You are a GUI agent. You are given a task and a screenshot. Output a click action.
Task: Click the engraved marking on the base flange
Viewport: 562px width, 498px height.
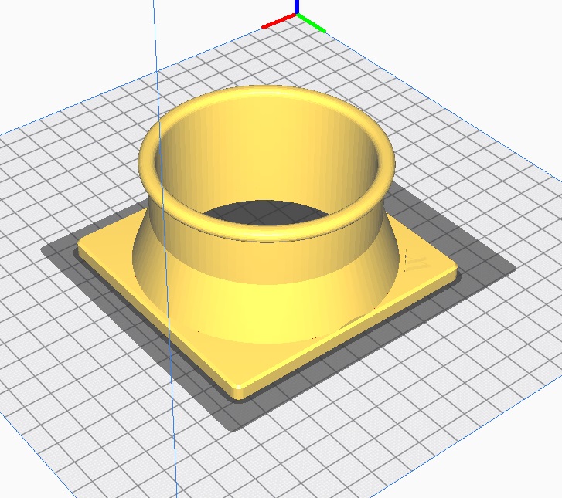(415, 263)
